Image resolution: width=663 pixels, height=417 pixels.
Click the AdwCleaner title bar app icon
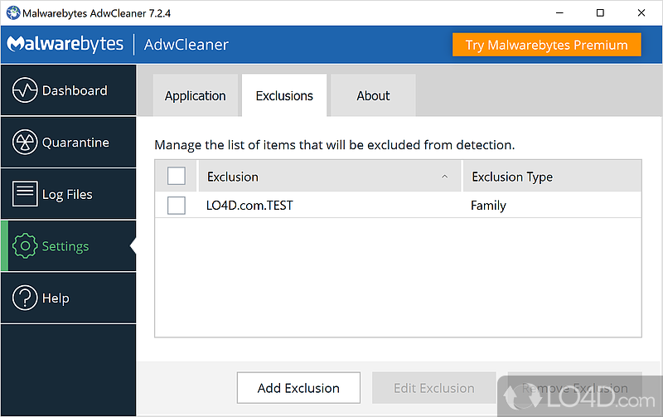pyautogui.click(x=11, y=12)
